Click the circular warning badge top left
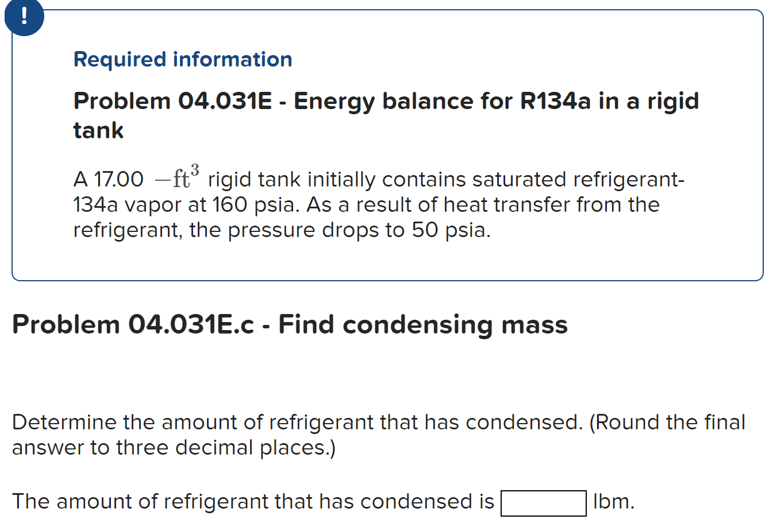This screenshot has width=773, height=531. pos(24,17)
